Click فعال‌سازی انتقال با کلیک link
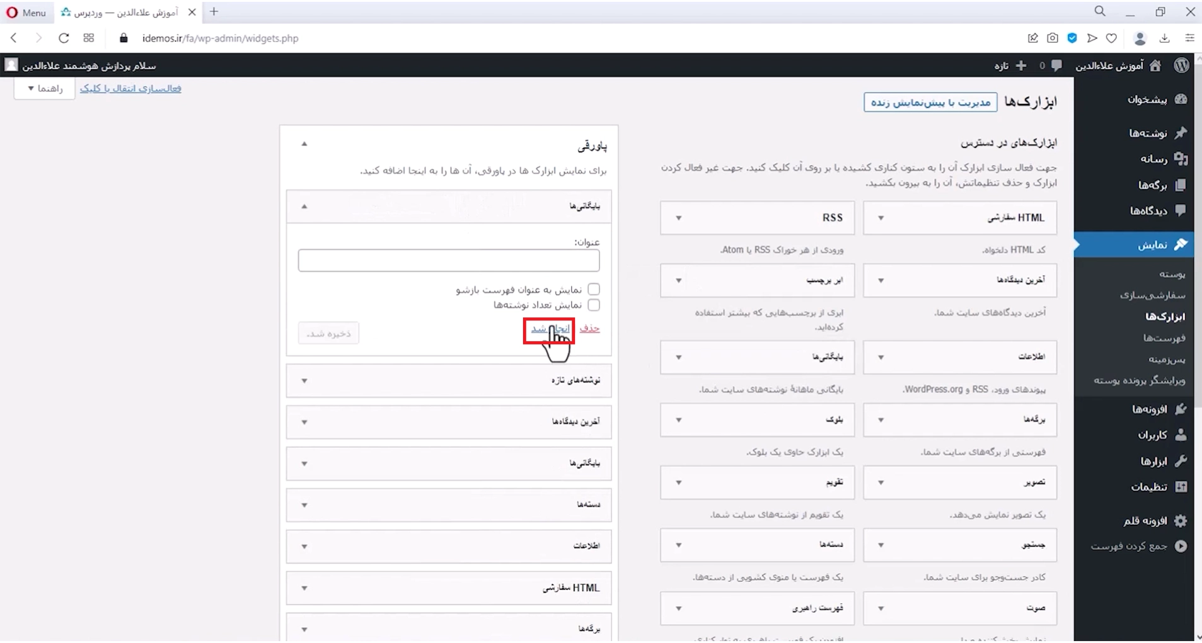Viewport: 1202px width, 643px height. point(130,88)
